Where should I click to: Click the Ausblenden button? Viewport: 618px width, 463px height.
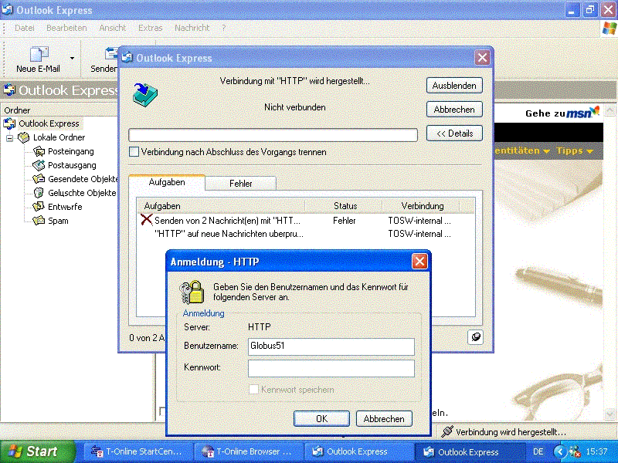[454, 86]
